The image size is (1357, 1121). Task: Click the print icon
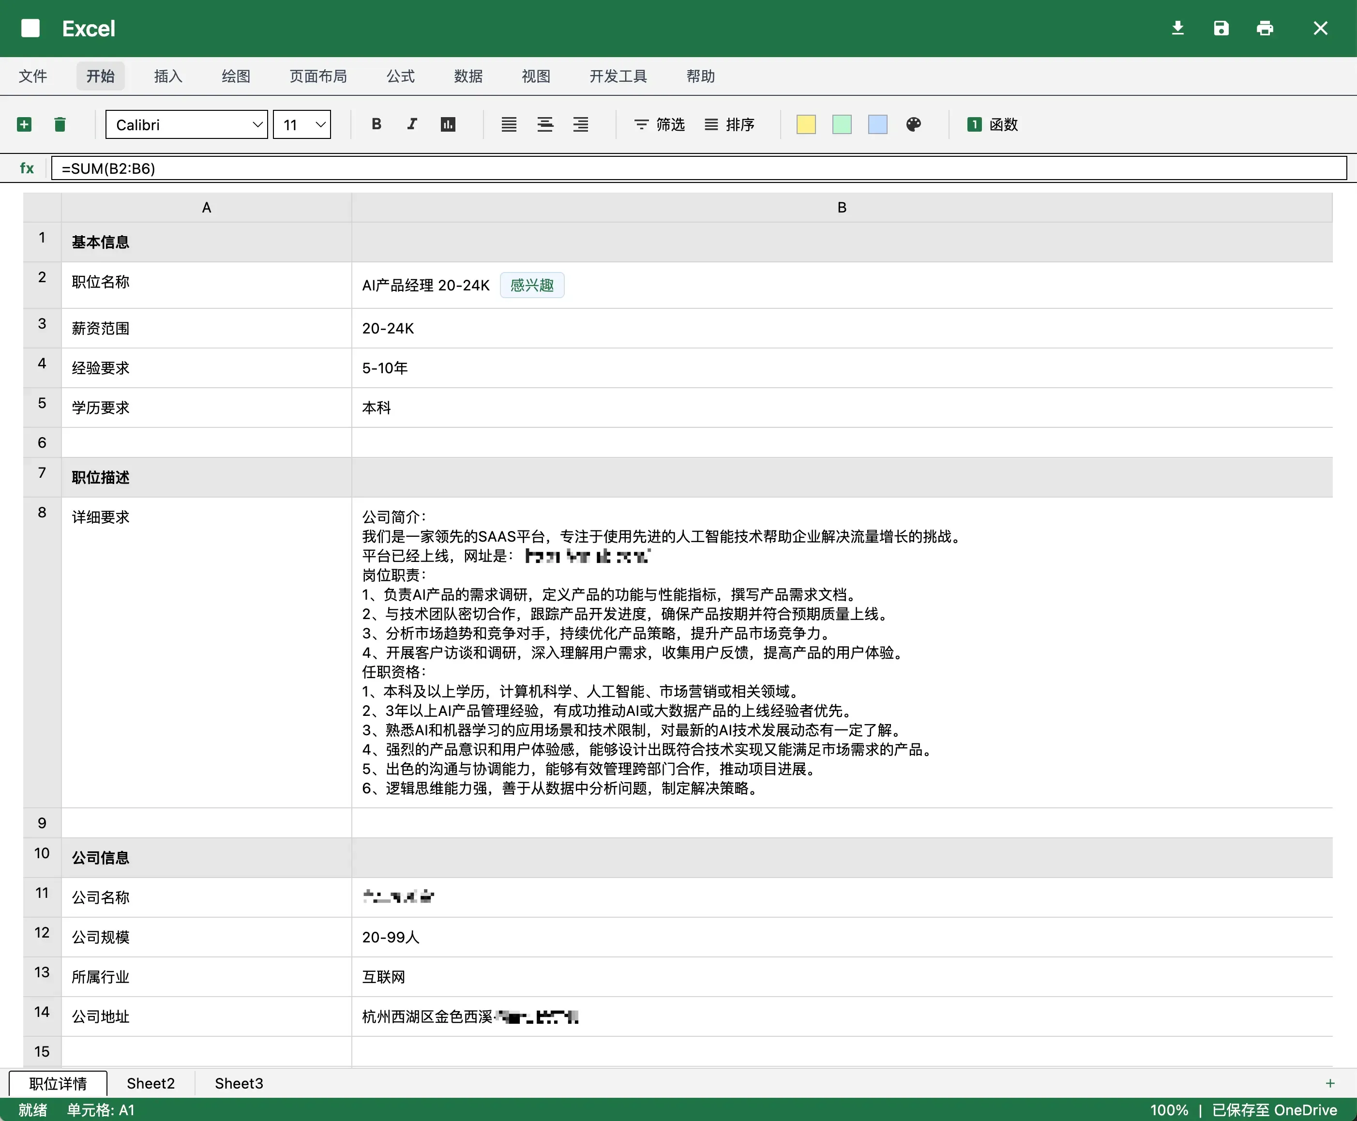tap(1265, 29)
